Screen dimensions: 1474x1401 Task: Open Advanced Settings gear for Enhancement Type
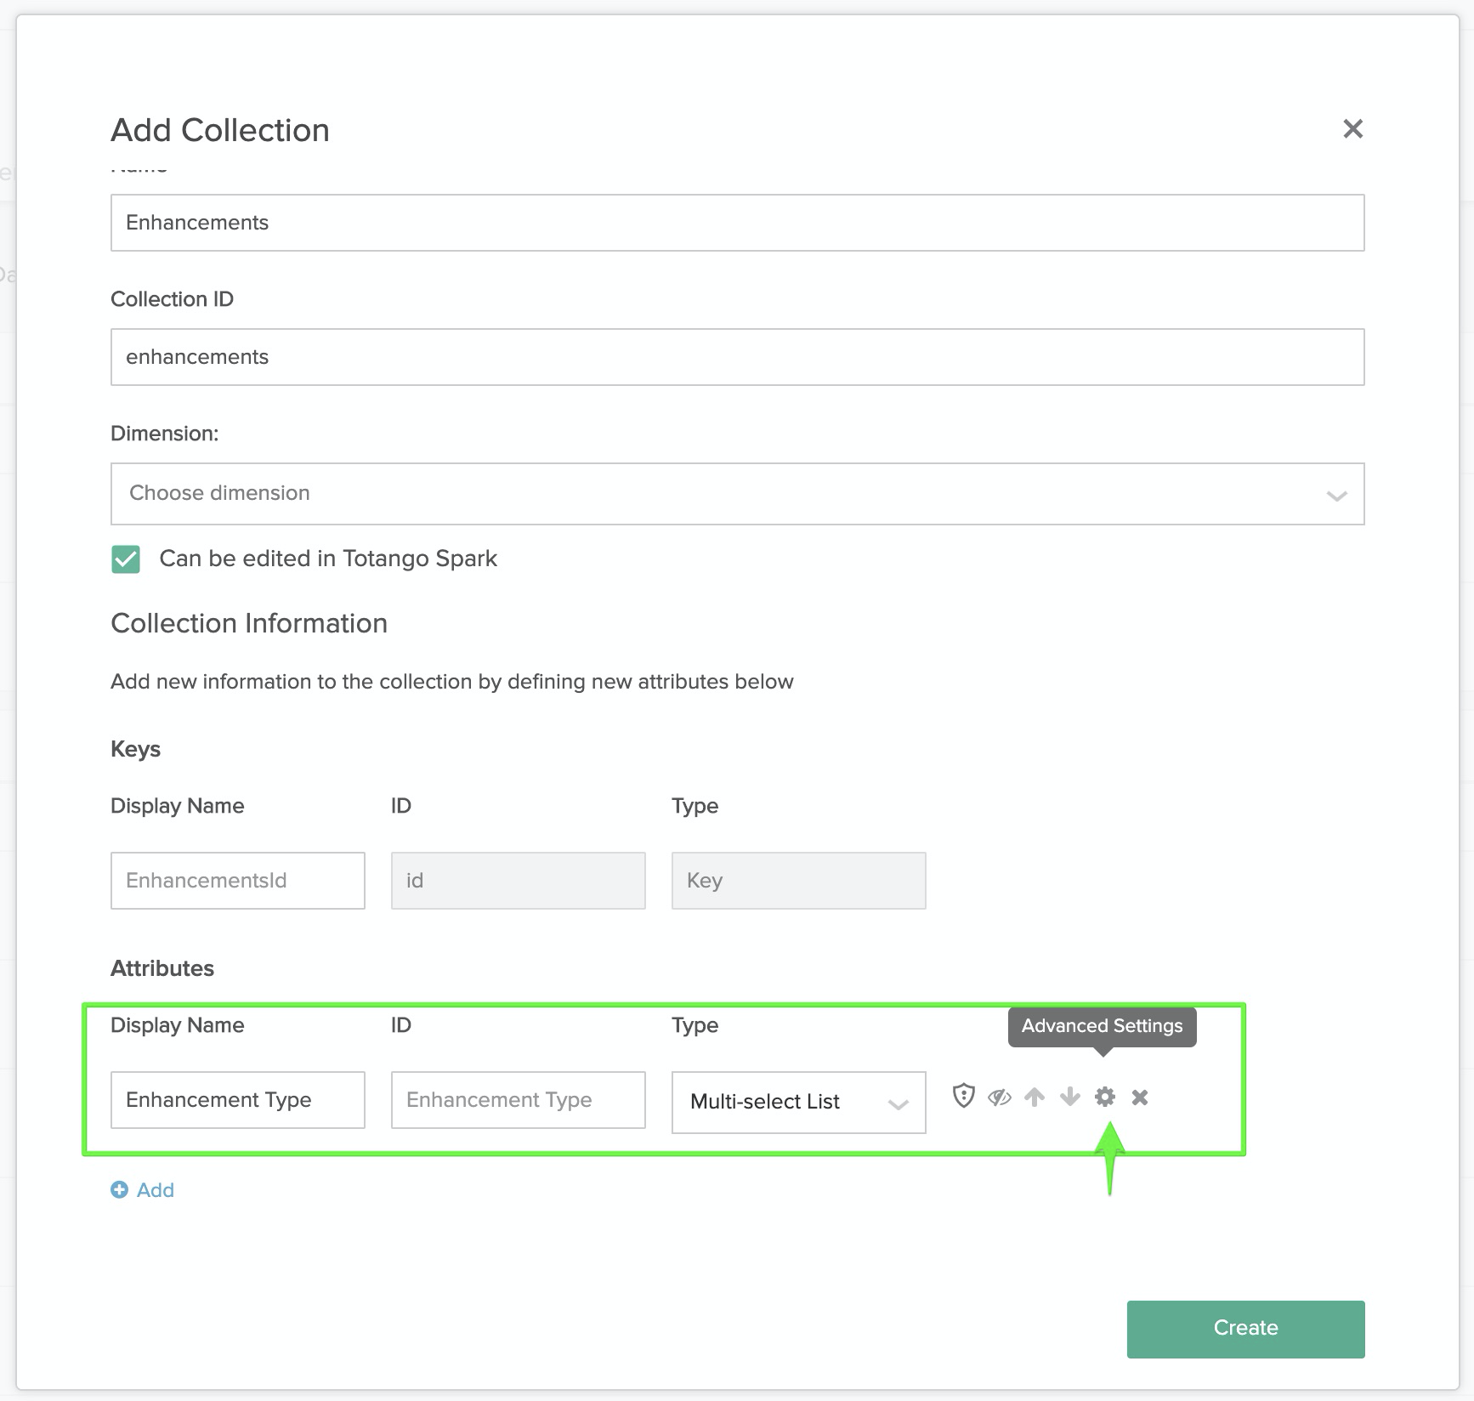1104,1098
